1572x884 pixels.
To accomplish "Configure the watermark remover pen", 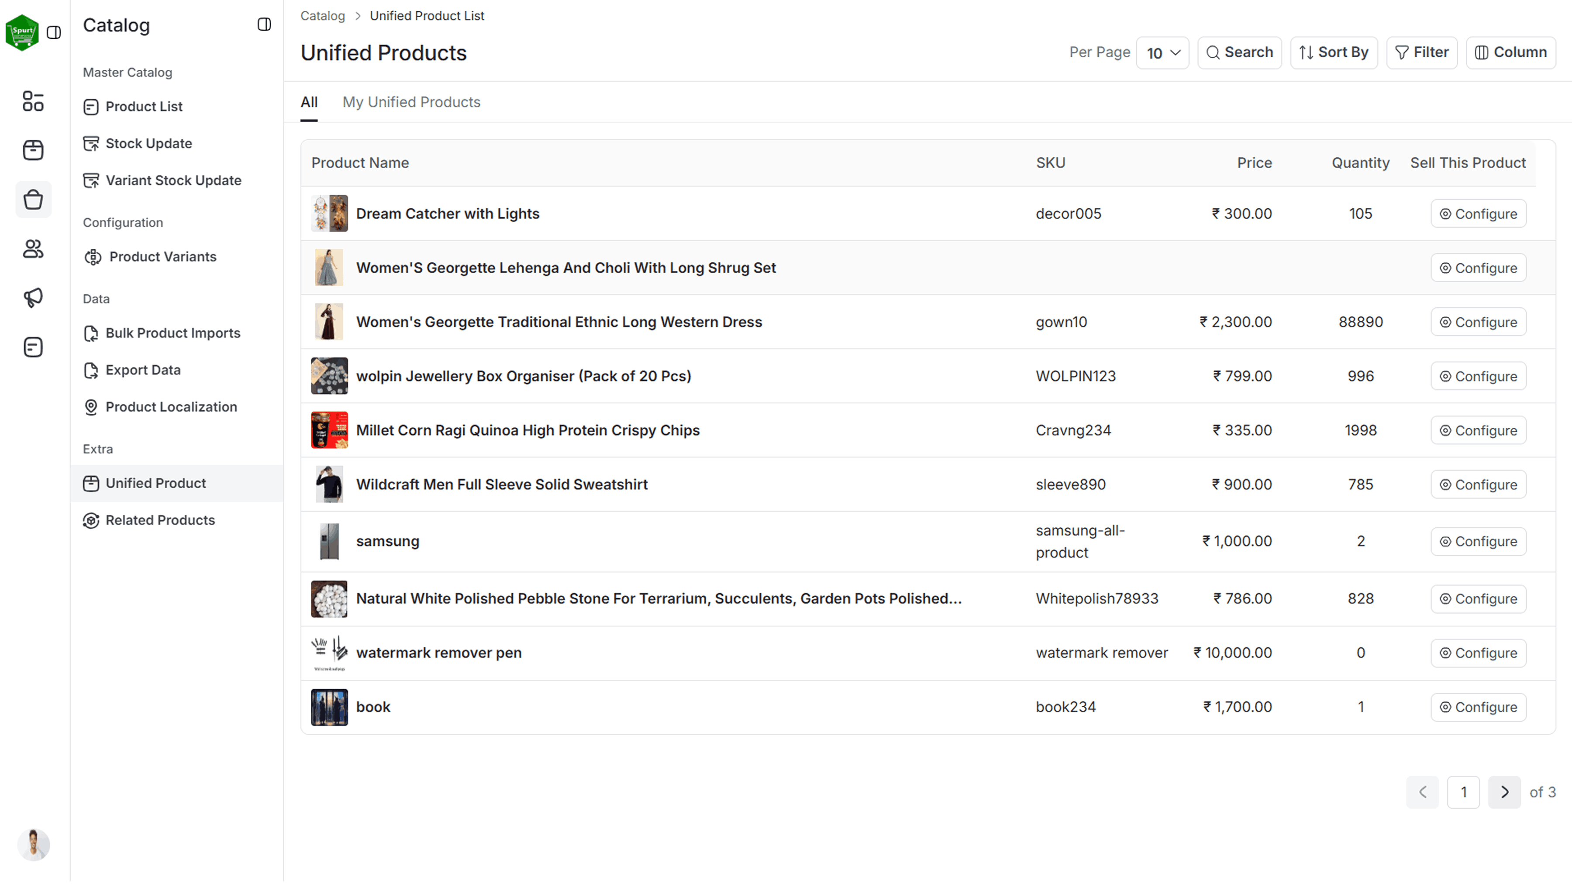I will pyautogui.click(x=1478, y=654).
